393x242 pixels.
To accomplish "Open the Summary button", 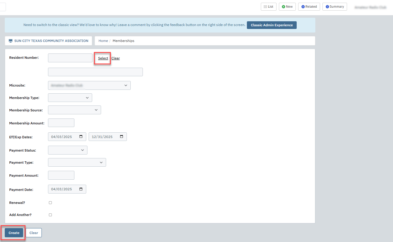I will [335, 7].
